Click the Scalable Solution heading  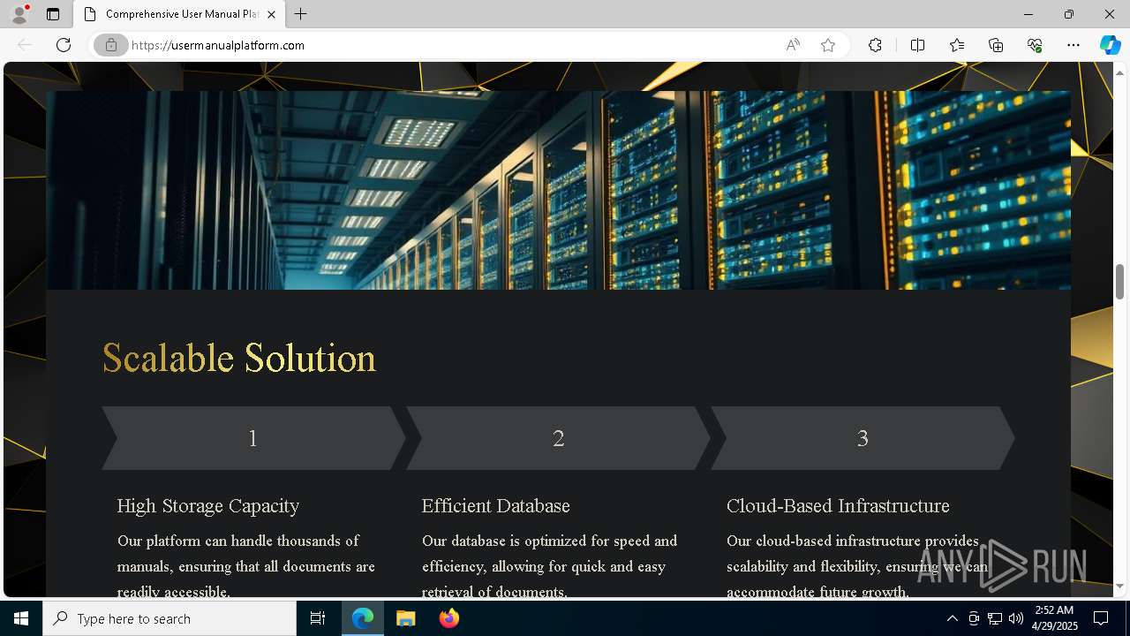tap(239, 359)
